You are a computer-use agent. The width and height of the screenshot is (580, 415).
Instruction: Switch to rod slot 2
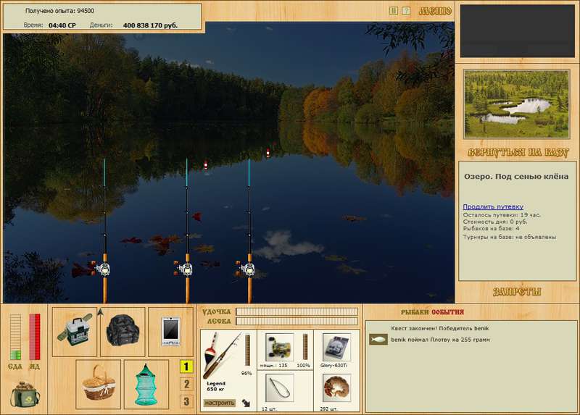click(x=186, y=384)
